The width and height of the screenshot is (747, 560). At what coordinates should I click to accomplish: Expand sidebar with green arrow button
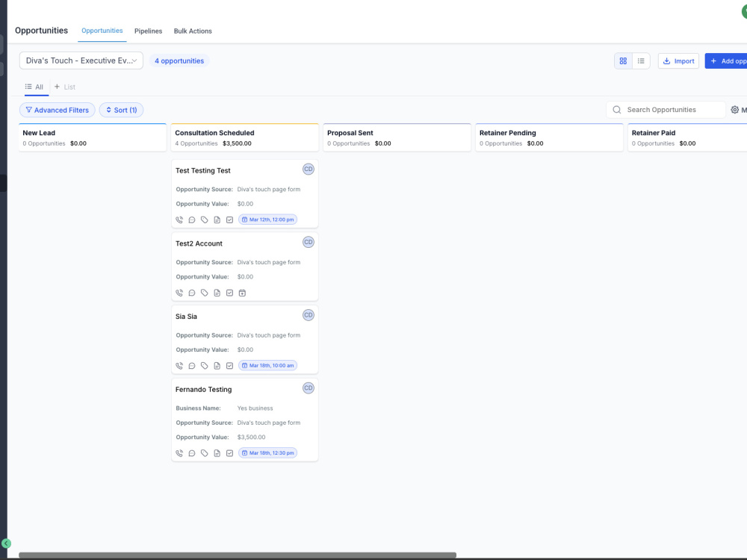[6, 544]
